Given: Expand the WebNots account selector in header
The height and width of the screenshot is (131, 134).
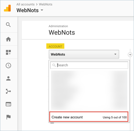Looking at the screenshot, I should [30, 10].
